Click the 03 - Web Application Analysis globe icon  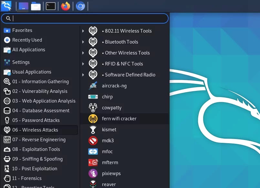pyautogui.click(x=7, y=101)
